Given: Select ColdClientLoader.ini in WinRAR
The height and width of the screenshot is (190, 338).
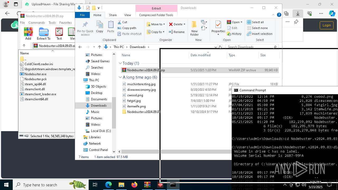Looking at the screenshot, I should 39,64.
